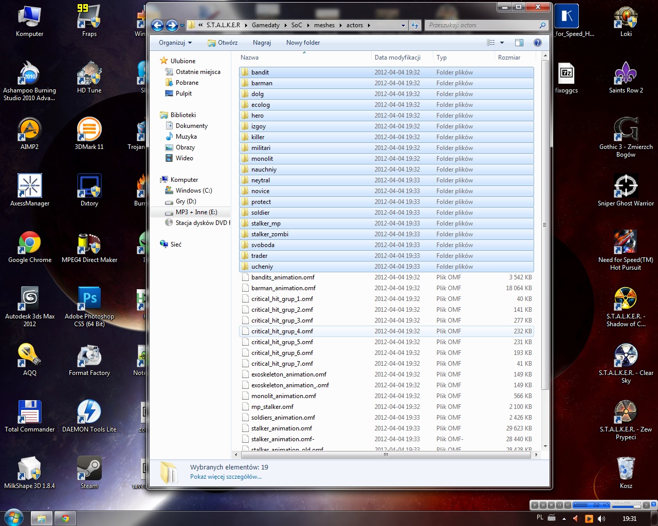The width and height of the screenshot is (658, 526).
Task: Open the 3DMark 11 desktop shortcut
Action: coord(89,135)
